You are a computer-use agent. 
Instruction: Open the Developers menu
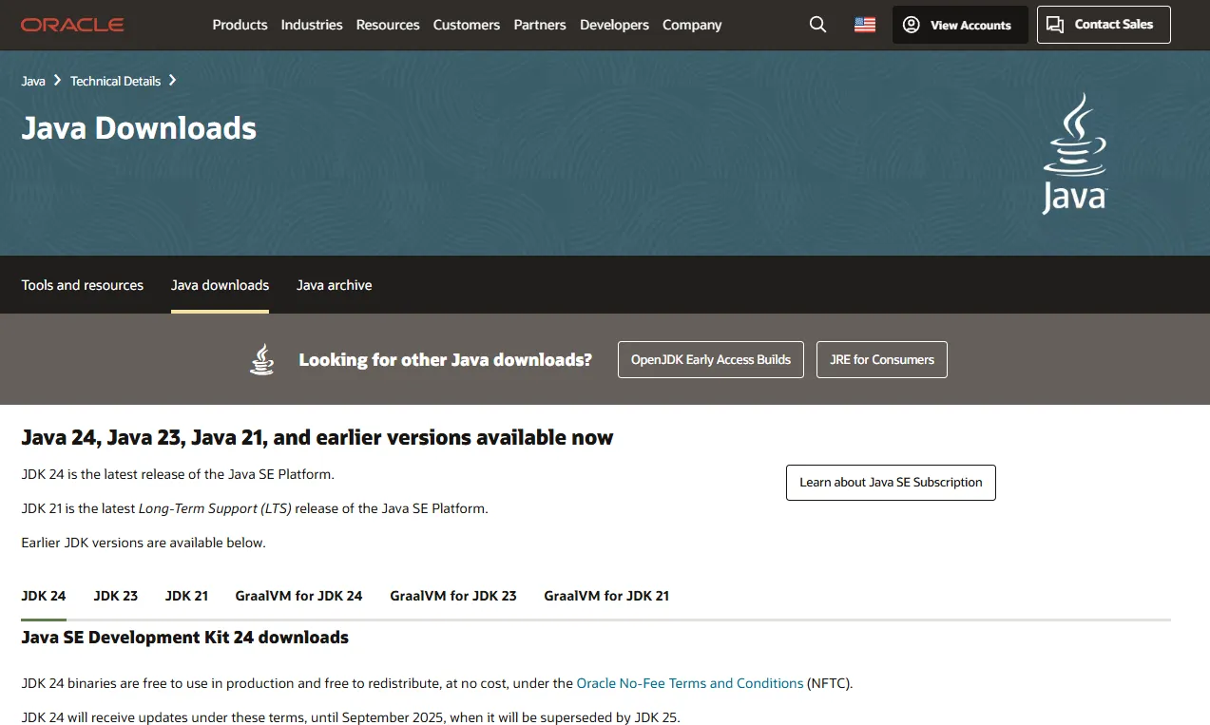click(614, 25)
